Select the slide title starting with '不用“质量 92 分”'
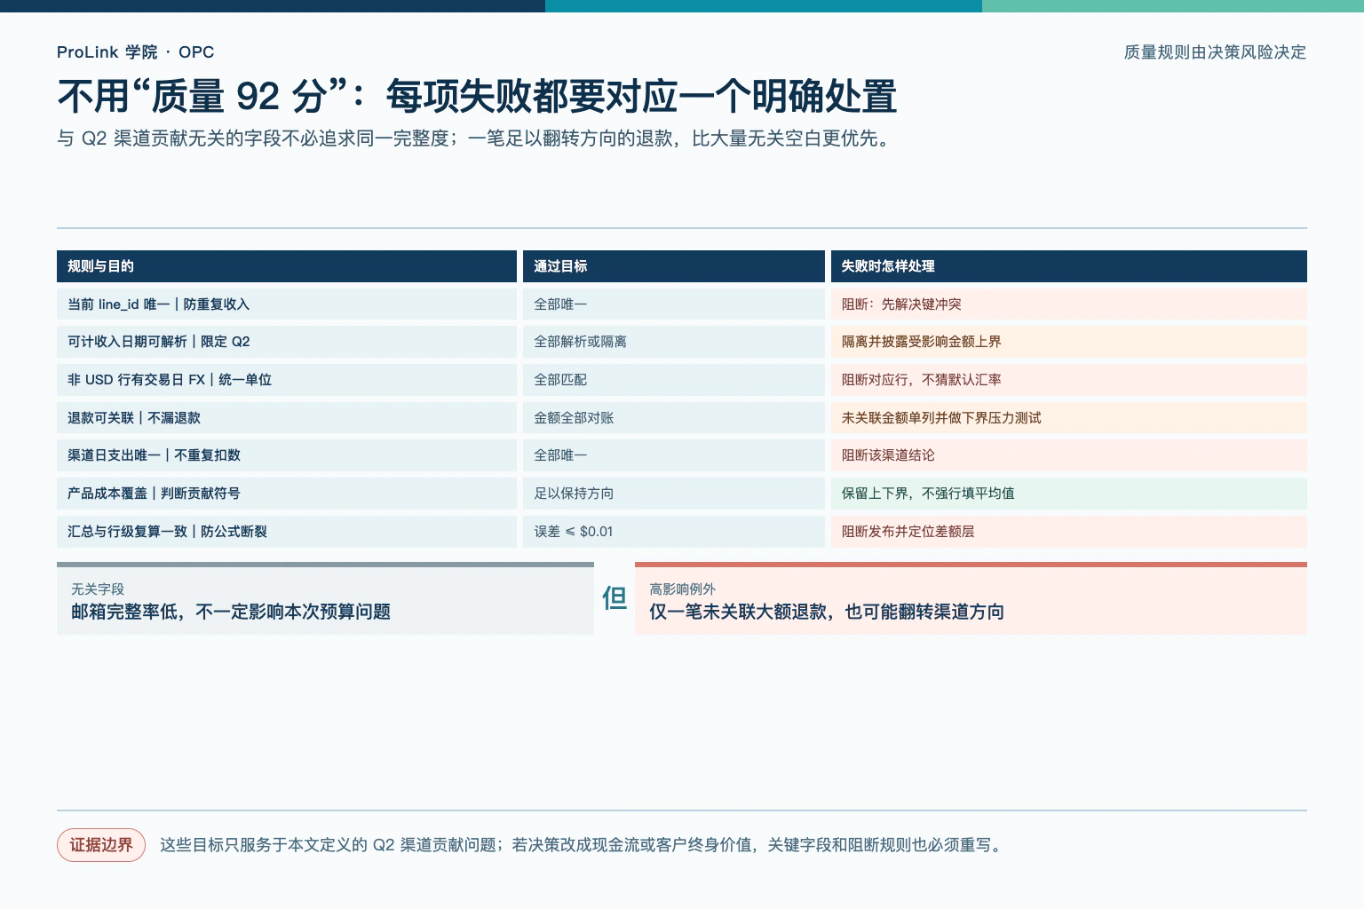The height and width of the screenshot is (909, 1364). [477, 96]
